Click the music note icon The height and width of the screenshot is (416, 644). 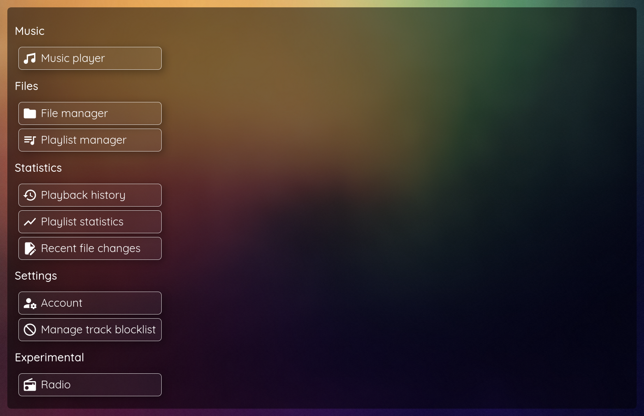(30, 58)
